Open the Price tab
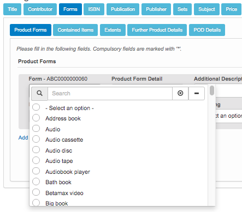 [232, 9]
